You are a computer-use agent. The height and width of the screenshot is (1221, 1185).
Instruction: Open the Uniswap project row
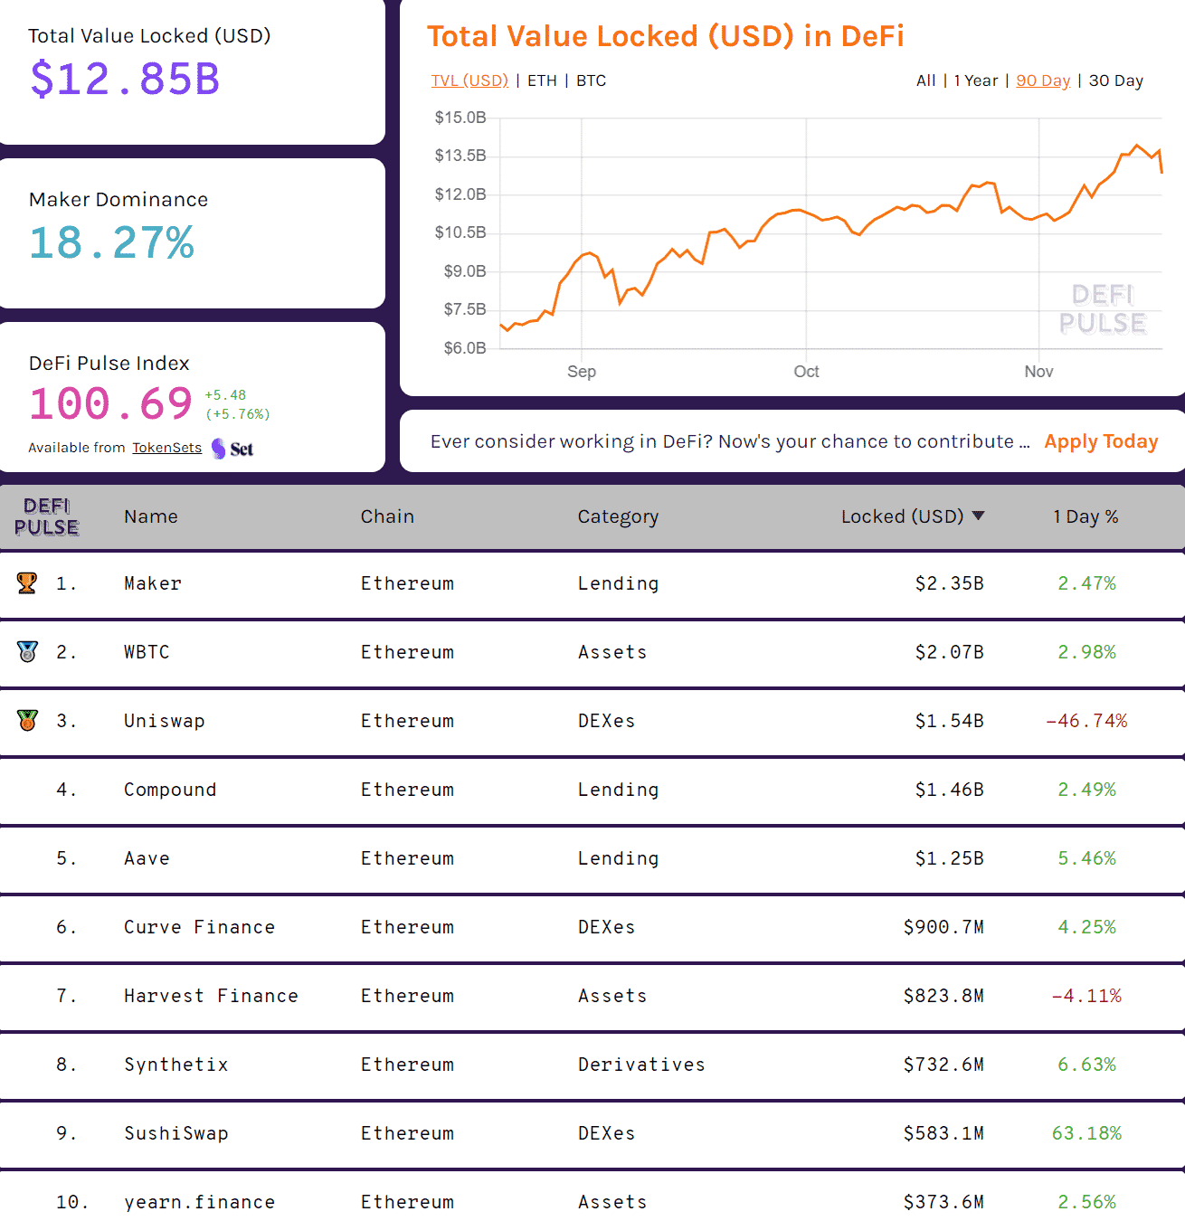(165, 721)
